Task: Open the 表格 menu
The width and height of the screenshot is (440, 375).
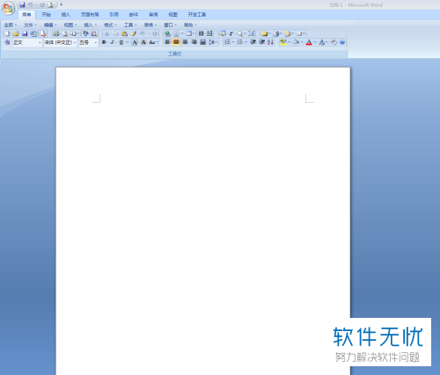Action: click(x=150, y=25)
